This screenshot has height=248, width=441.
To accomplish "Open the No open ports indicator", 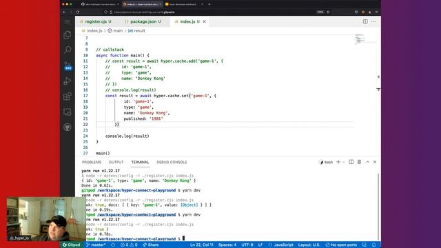I will click(x=341, y=245).
